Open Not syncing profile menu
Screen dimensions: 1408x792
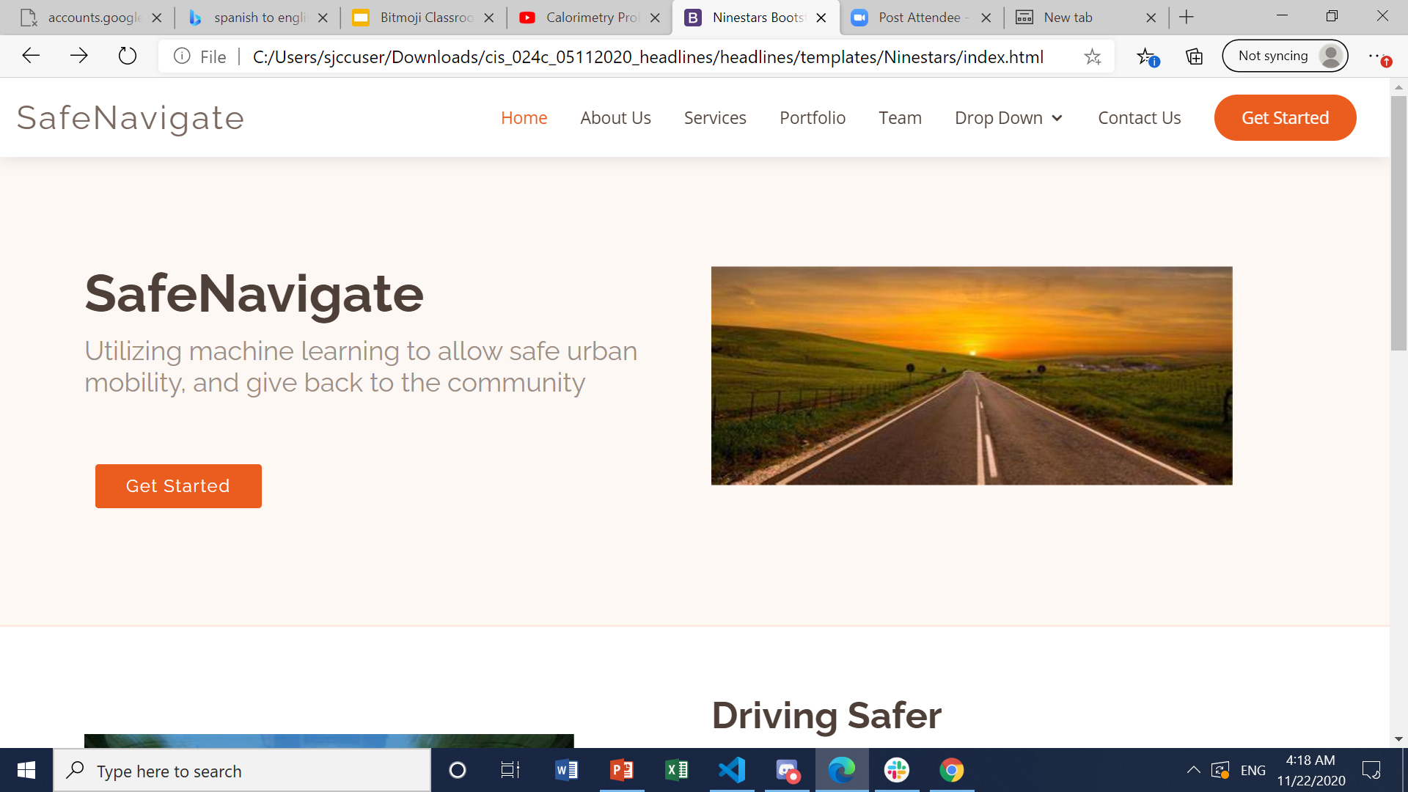pos(1285,56)
